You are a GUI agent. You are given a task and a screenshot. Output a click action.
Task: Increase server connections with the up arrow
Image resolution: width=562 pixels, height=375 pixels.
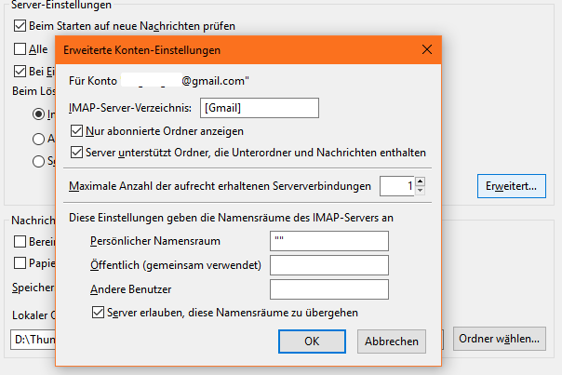pos(421,181)
